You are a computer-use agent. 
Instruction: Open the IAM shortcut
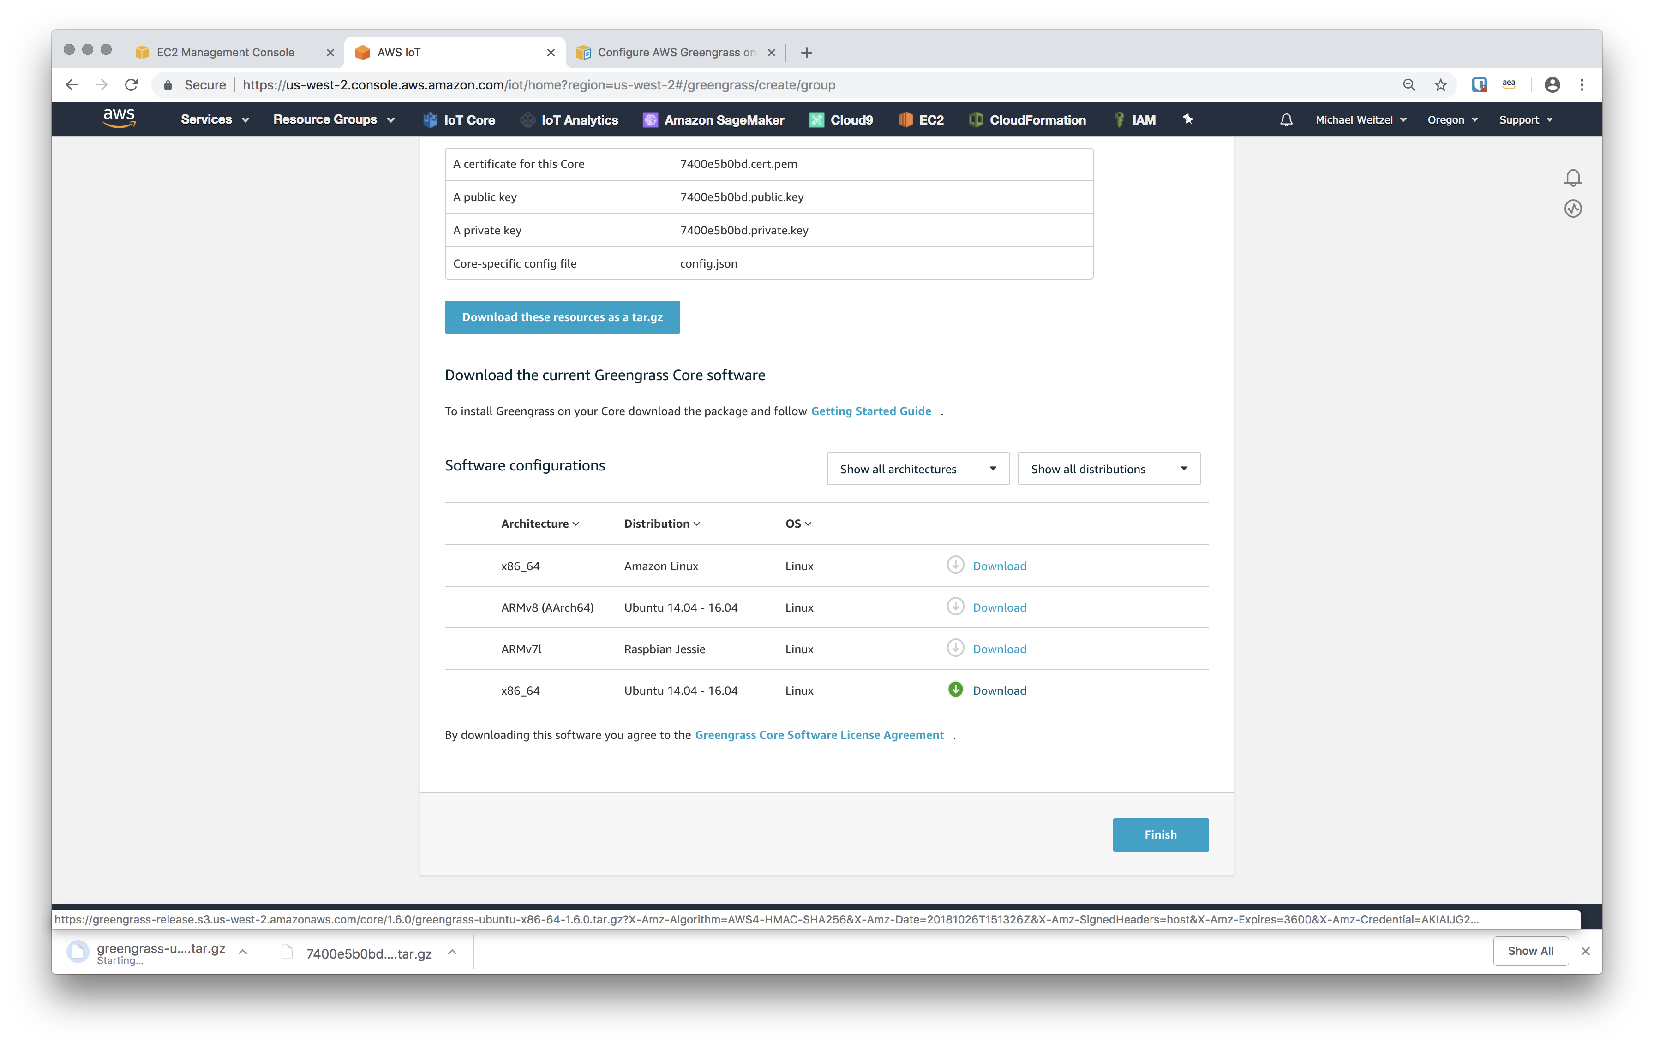pyautogui.click(x=1134, y=119)
